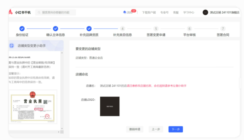Click the 店铺LOGO 800*800 thumbnail

coord(110,106)
